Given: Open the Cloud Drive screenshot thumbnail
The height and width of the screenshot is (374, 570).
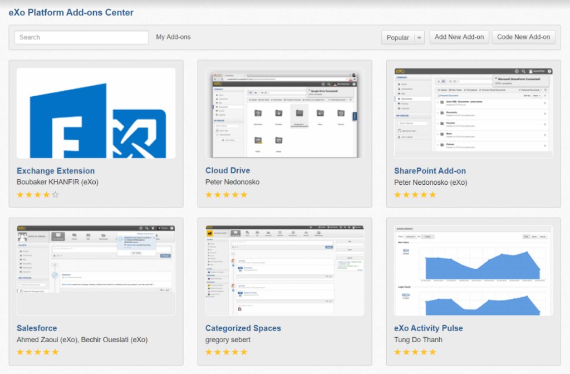Looking at the screenshot, I should pos(284,113).
